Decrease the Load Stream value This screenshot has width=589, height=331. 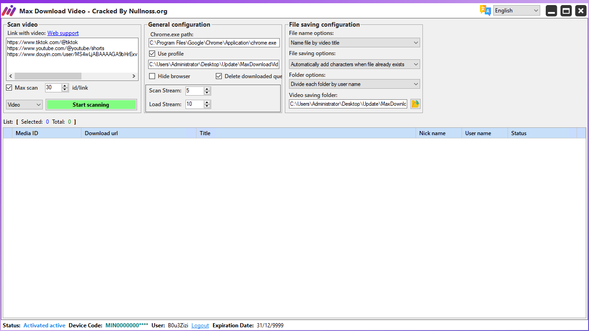click(x=207, y=106)
